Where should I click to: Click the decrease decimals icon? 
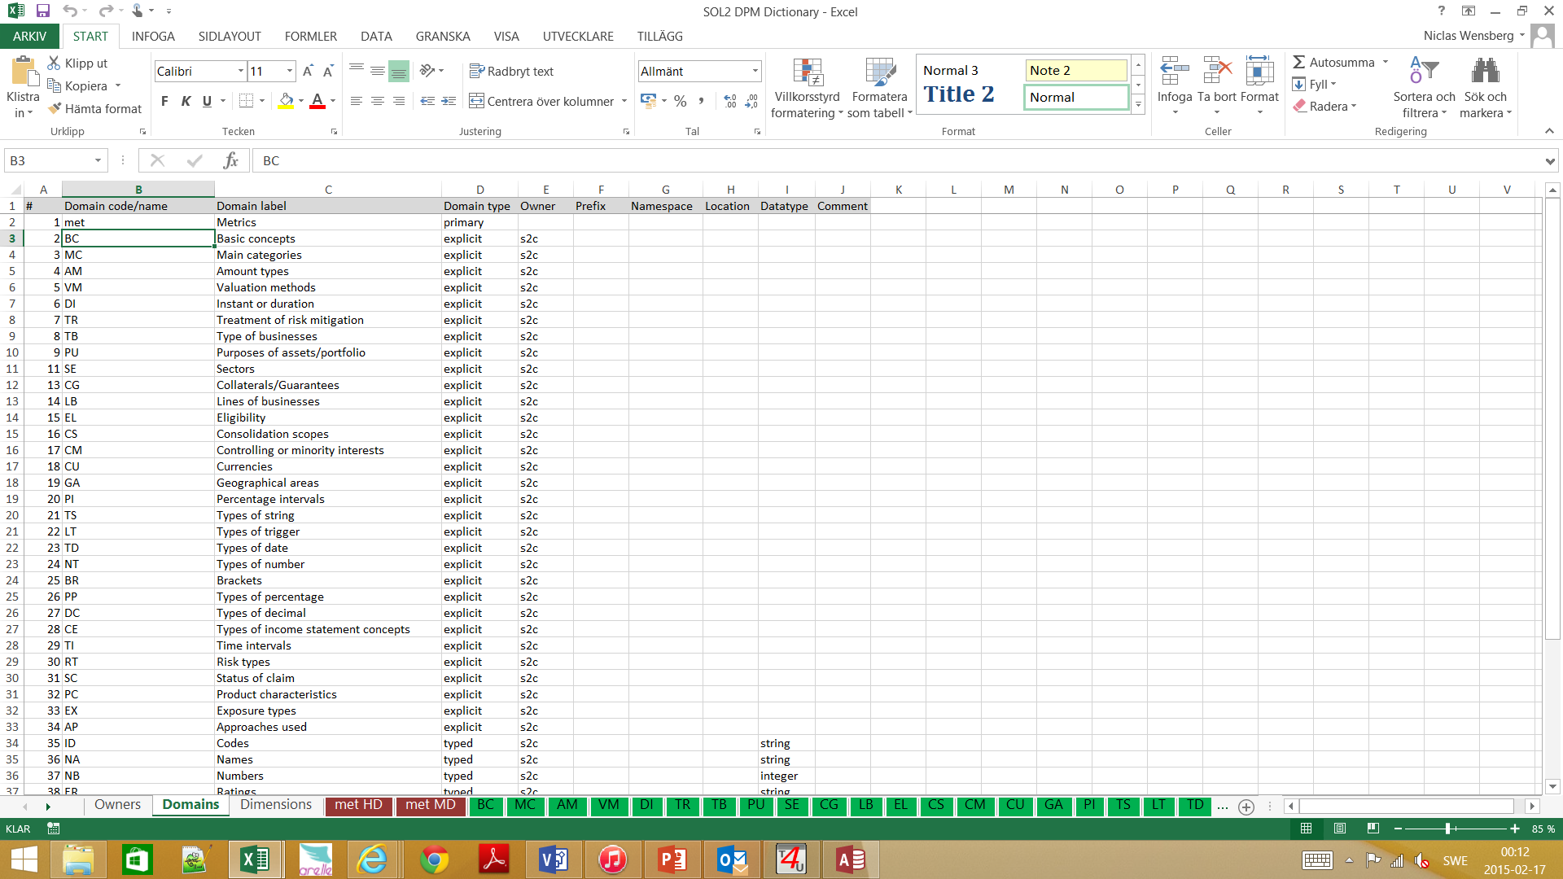751,101
